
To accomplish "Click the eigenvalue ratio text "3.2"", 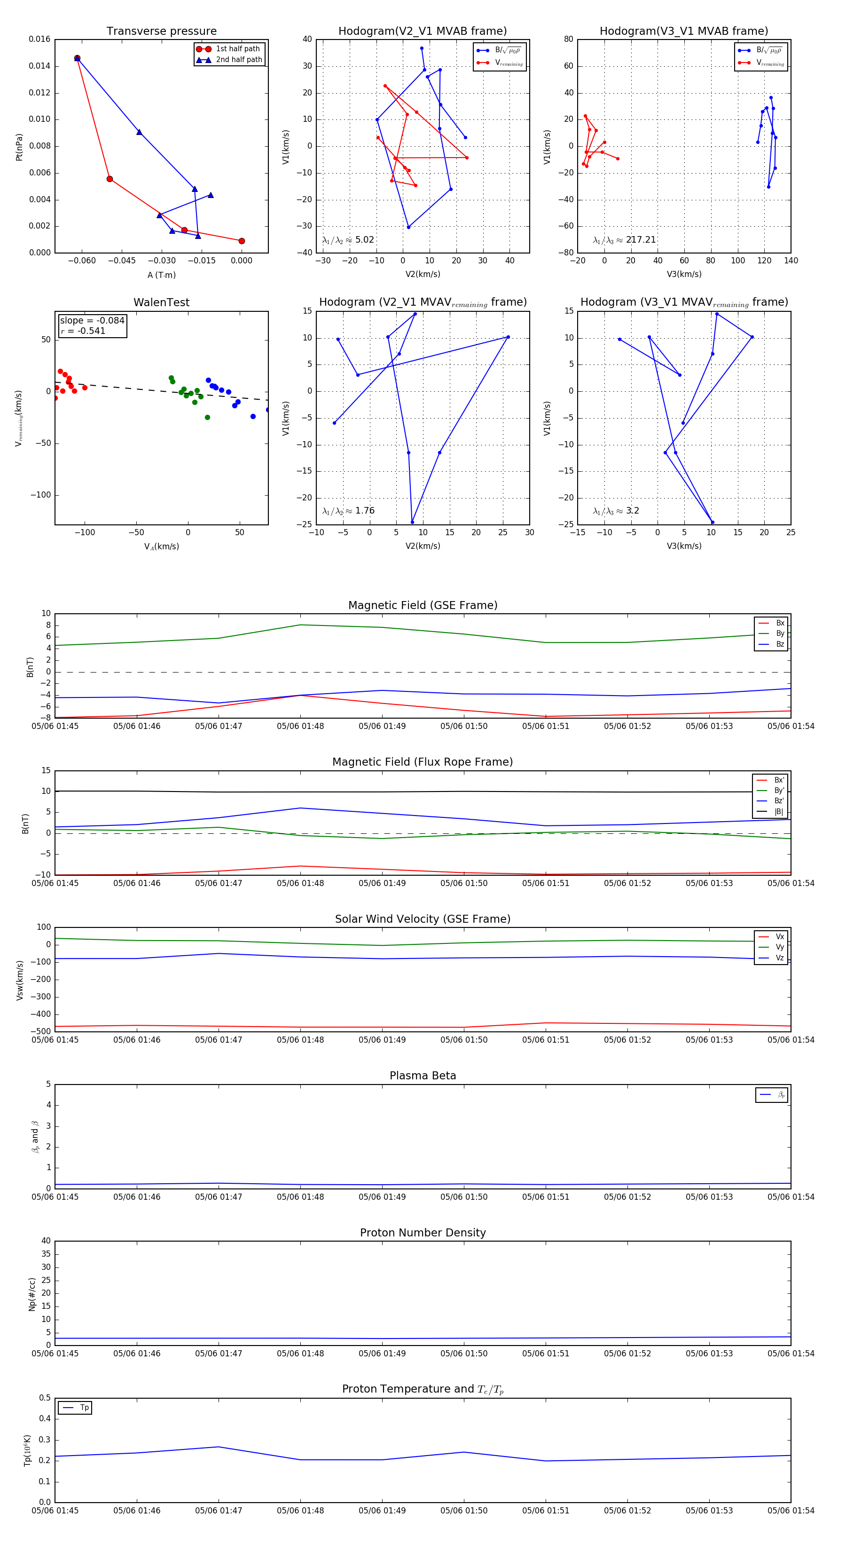I will (x=633, y=511).
